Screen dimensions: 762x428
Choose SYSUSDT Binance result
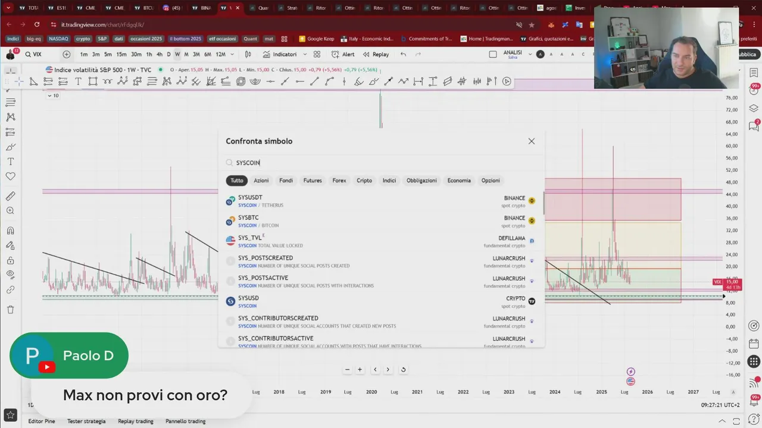coord(381,201)
